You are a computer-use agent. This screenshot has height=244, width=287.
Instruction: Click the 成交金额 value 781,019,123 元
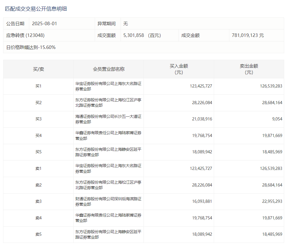click(248, 35)
